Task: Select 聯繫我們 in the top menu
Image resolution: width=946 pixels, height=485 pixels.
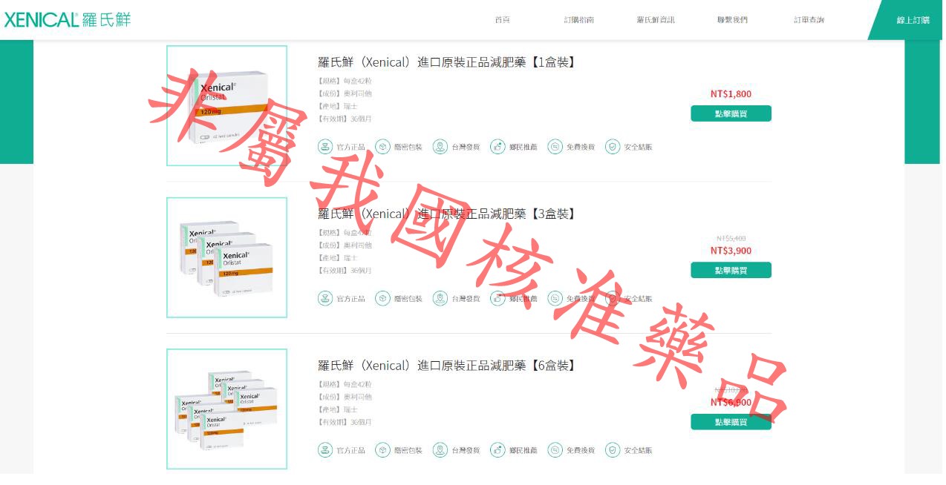Action: [732, 20]
